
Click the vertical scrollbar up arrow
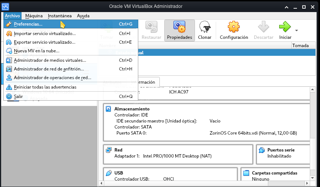[x=312, y=89]
